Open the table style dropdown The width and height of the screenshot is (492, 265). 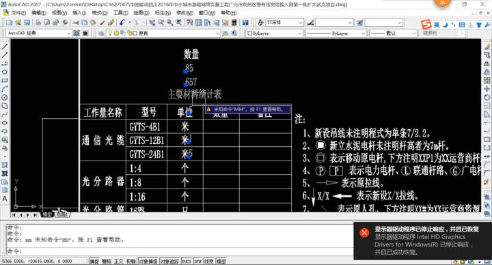[383, 23]
